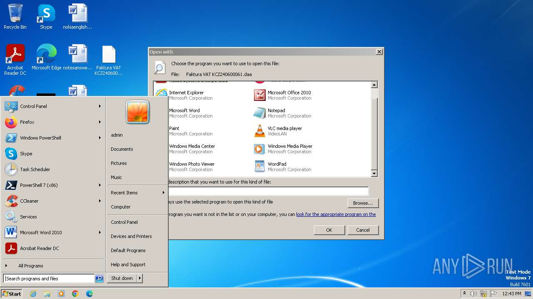Launch Acrobat Reader DC from Start menu
This screenshot has height=299, width=533.
[53, 248]
